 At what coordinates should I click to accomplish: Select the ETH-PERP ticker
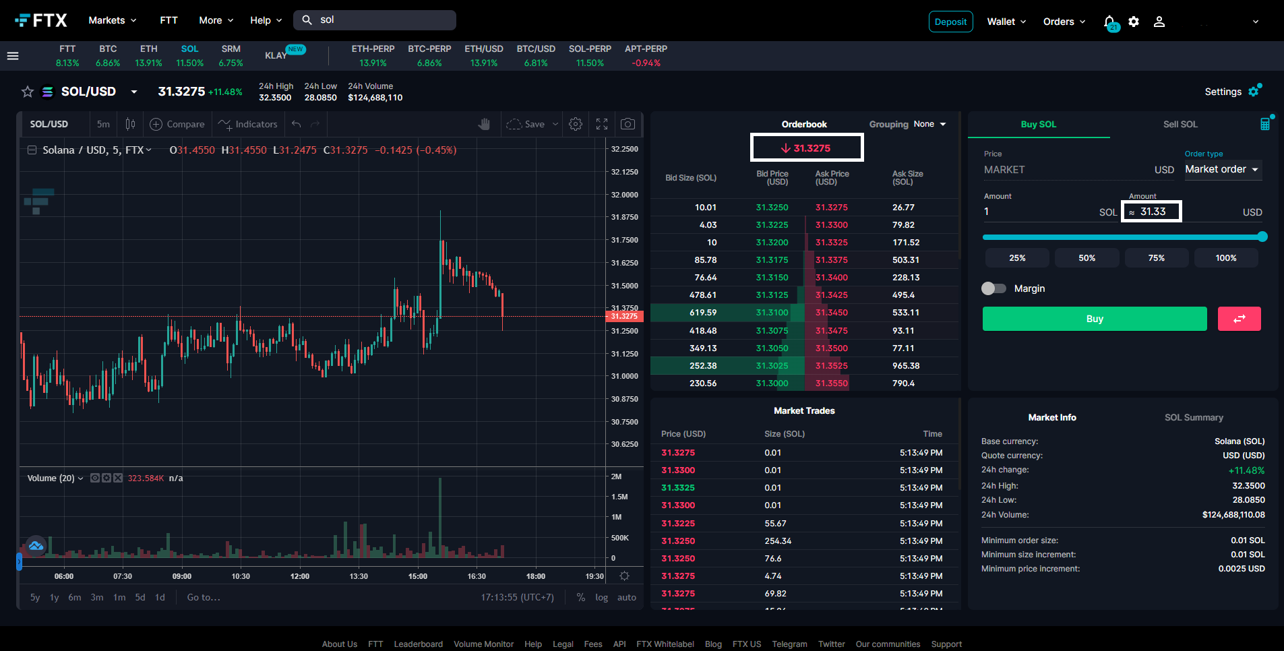373,56
